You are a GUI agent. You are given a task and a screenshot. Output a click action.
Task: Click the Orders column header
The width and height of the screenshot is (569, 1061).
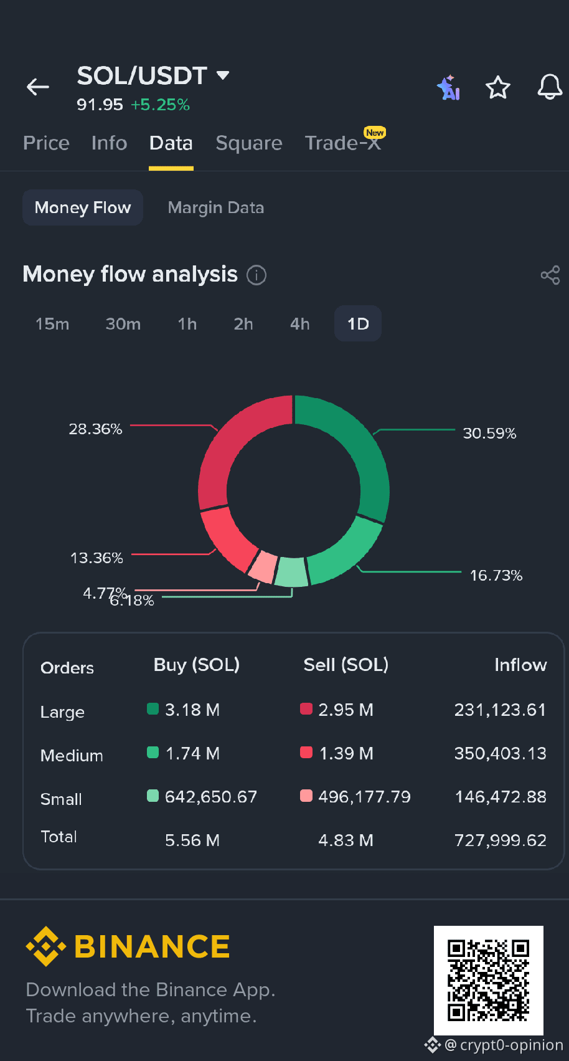pyautogui.click(x=67, y=668)
